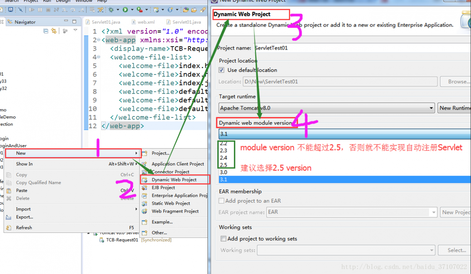Enable Add project to working sets

pos(223,239)
